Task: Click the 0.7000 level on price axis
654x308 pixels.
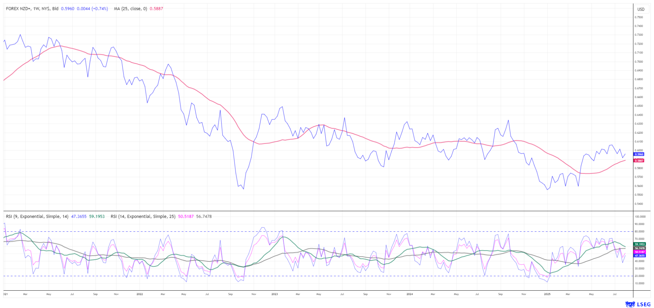Action: [639, 62]
